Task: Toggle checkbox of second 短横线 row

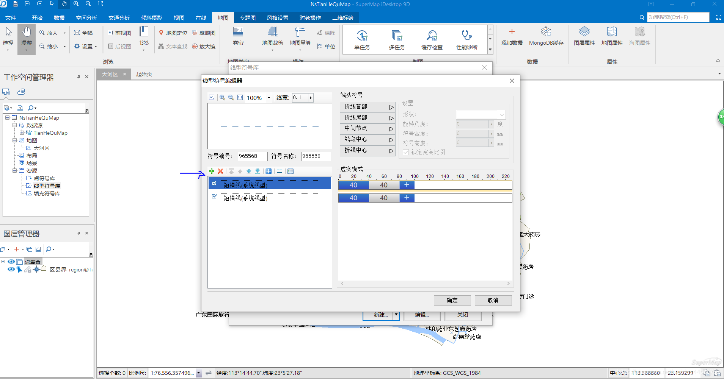Action: tap(214, 196)
